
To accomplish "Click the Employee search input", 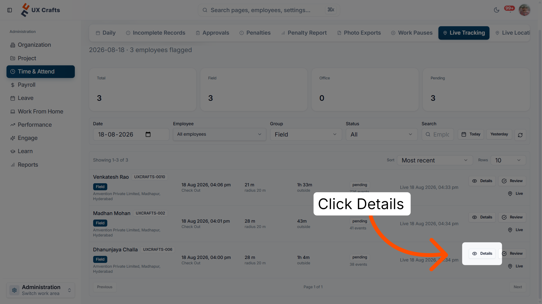I will click(x=438, y=135).
